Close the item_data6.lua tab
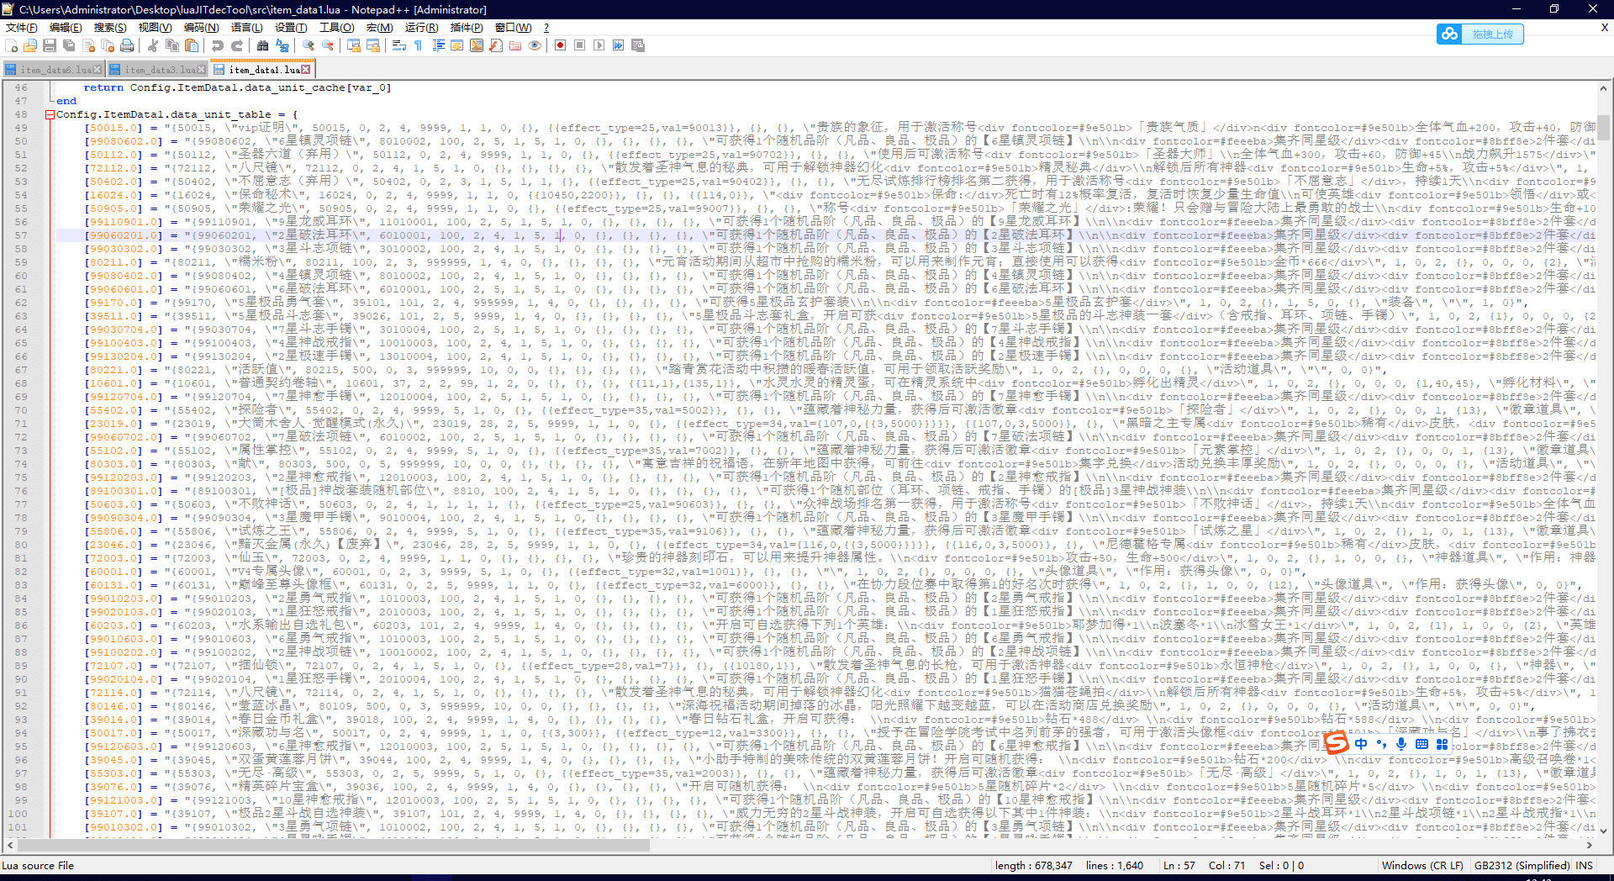Screen dimensions: 1614x881 pyautogui.click(x=98, y=70)
